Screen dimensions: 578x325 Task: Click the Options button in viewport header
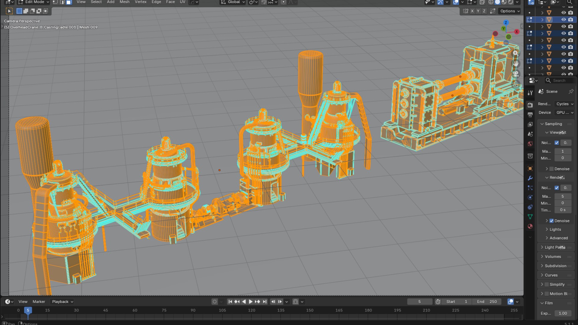(x=510, y=11)
